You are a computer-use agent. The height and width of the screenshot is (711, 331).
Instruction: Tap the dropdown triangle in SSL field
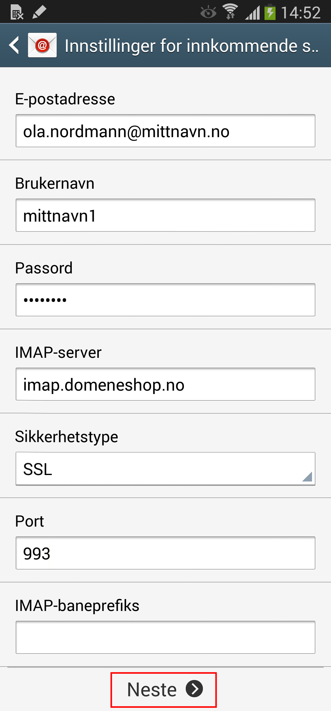pyautogui.click(x=307, y=477)
